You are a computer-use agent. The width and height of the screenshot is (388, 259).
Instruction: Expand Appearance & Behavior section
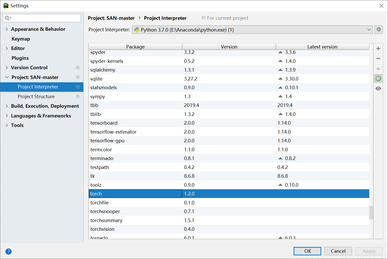pyautogui.click(x=7, y=29)
